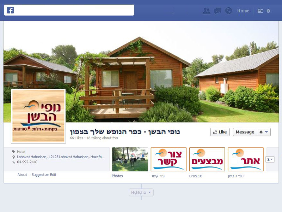Click the Hotel category tag icon
The width and height of the screenshot is (282, 212).
13,152
